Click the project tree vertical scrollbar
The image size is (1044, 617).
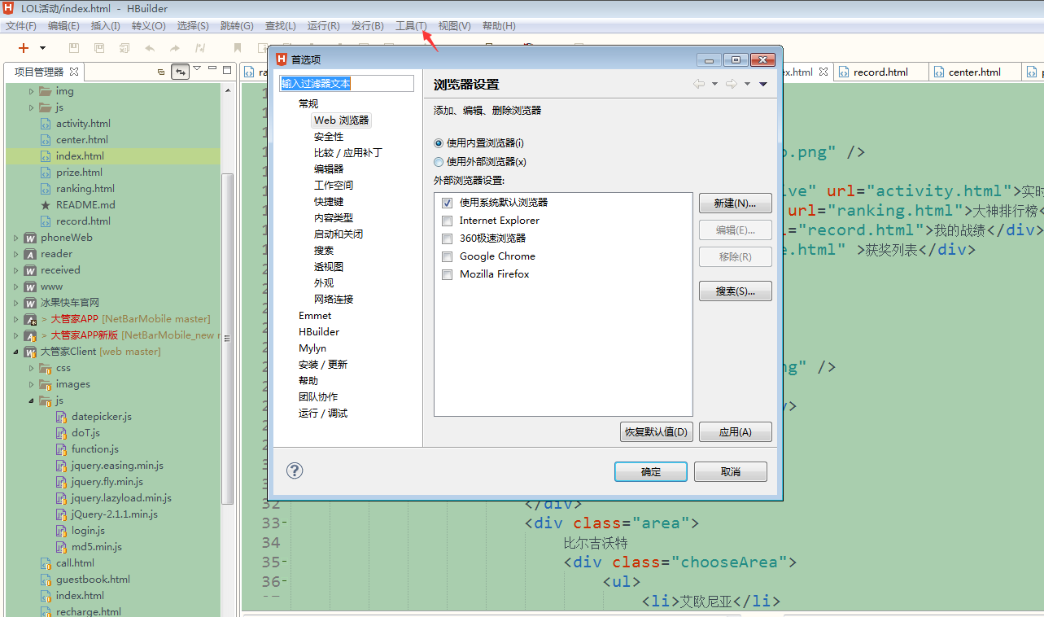228,338
